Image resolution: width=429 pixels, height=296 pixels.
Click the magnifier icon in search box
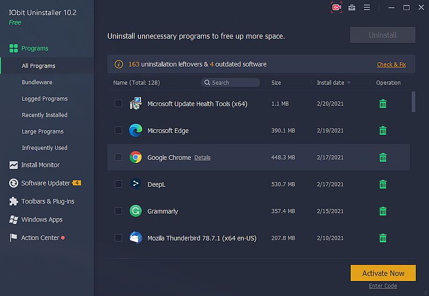[x=207, y=83]
